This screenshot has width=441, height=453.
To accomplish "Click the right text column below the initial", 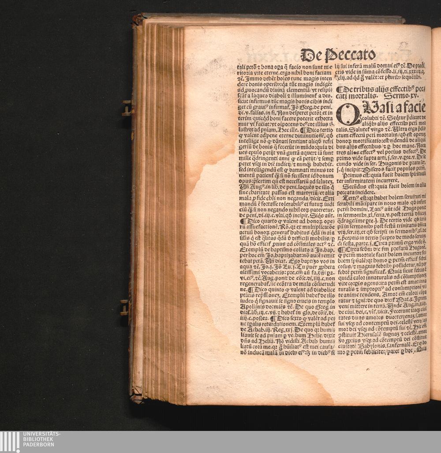I will coord(381,265).
